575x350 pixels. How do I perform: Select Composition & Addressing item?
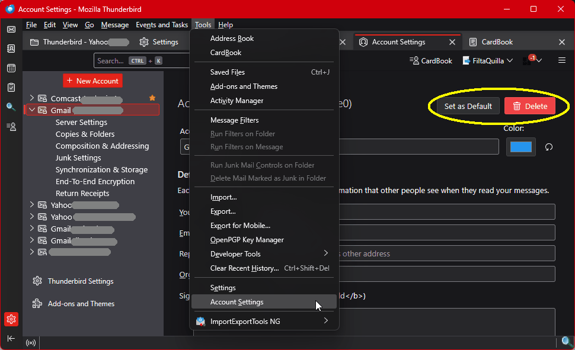coord(103,146)
